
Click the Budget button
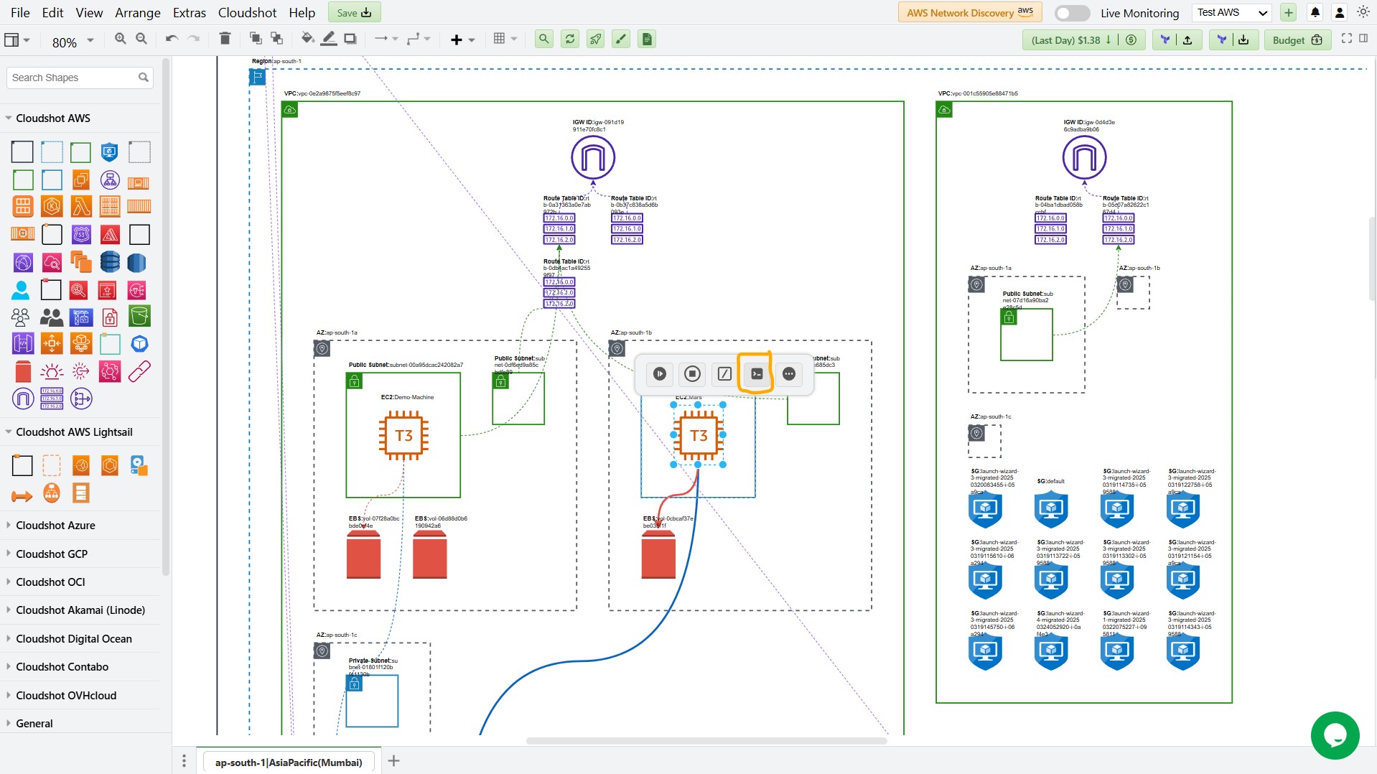tap(1297, 40)
